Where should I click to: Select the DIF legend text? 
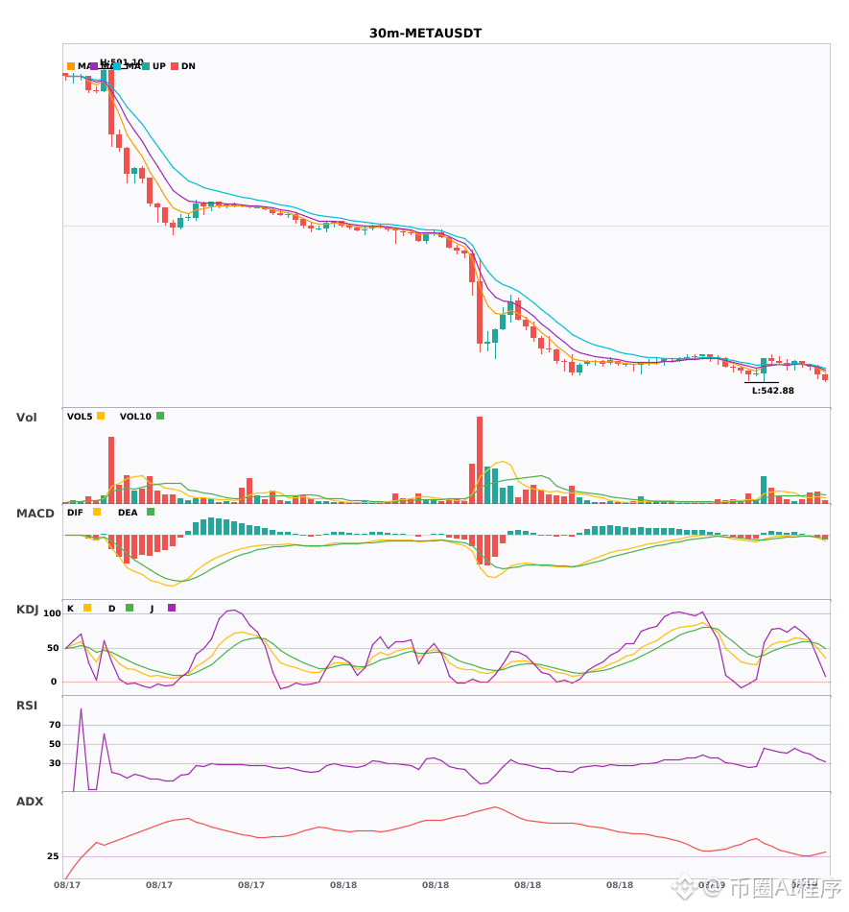point(75,513)
